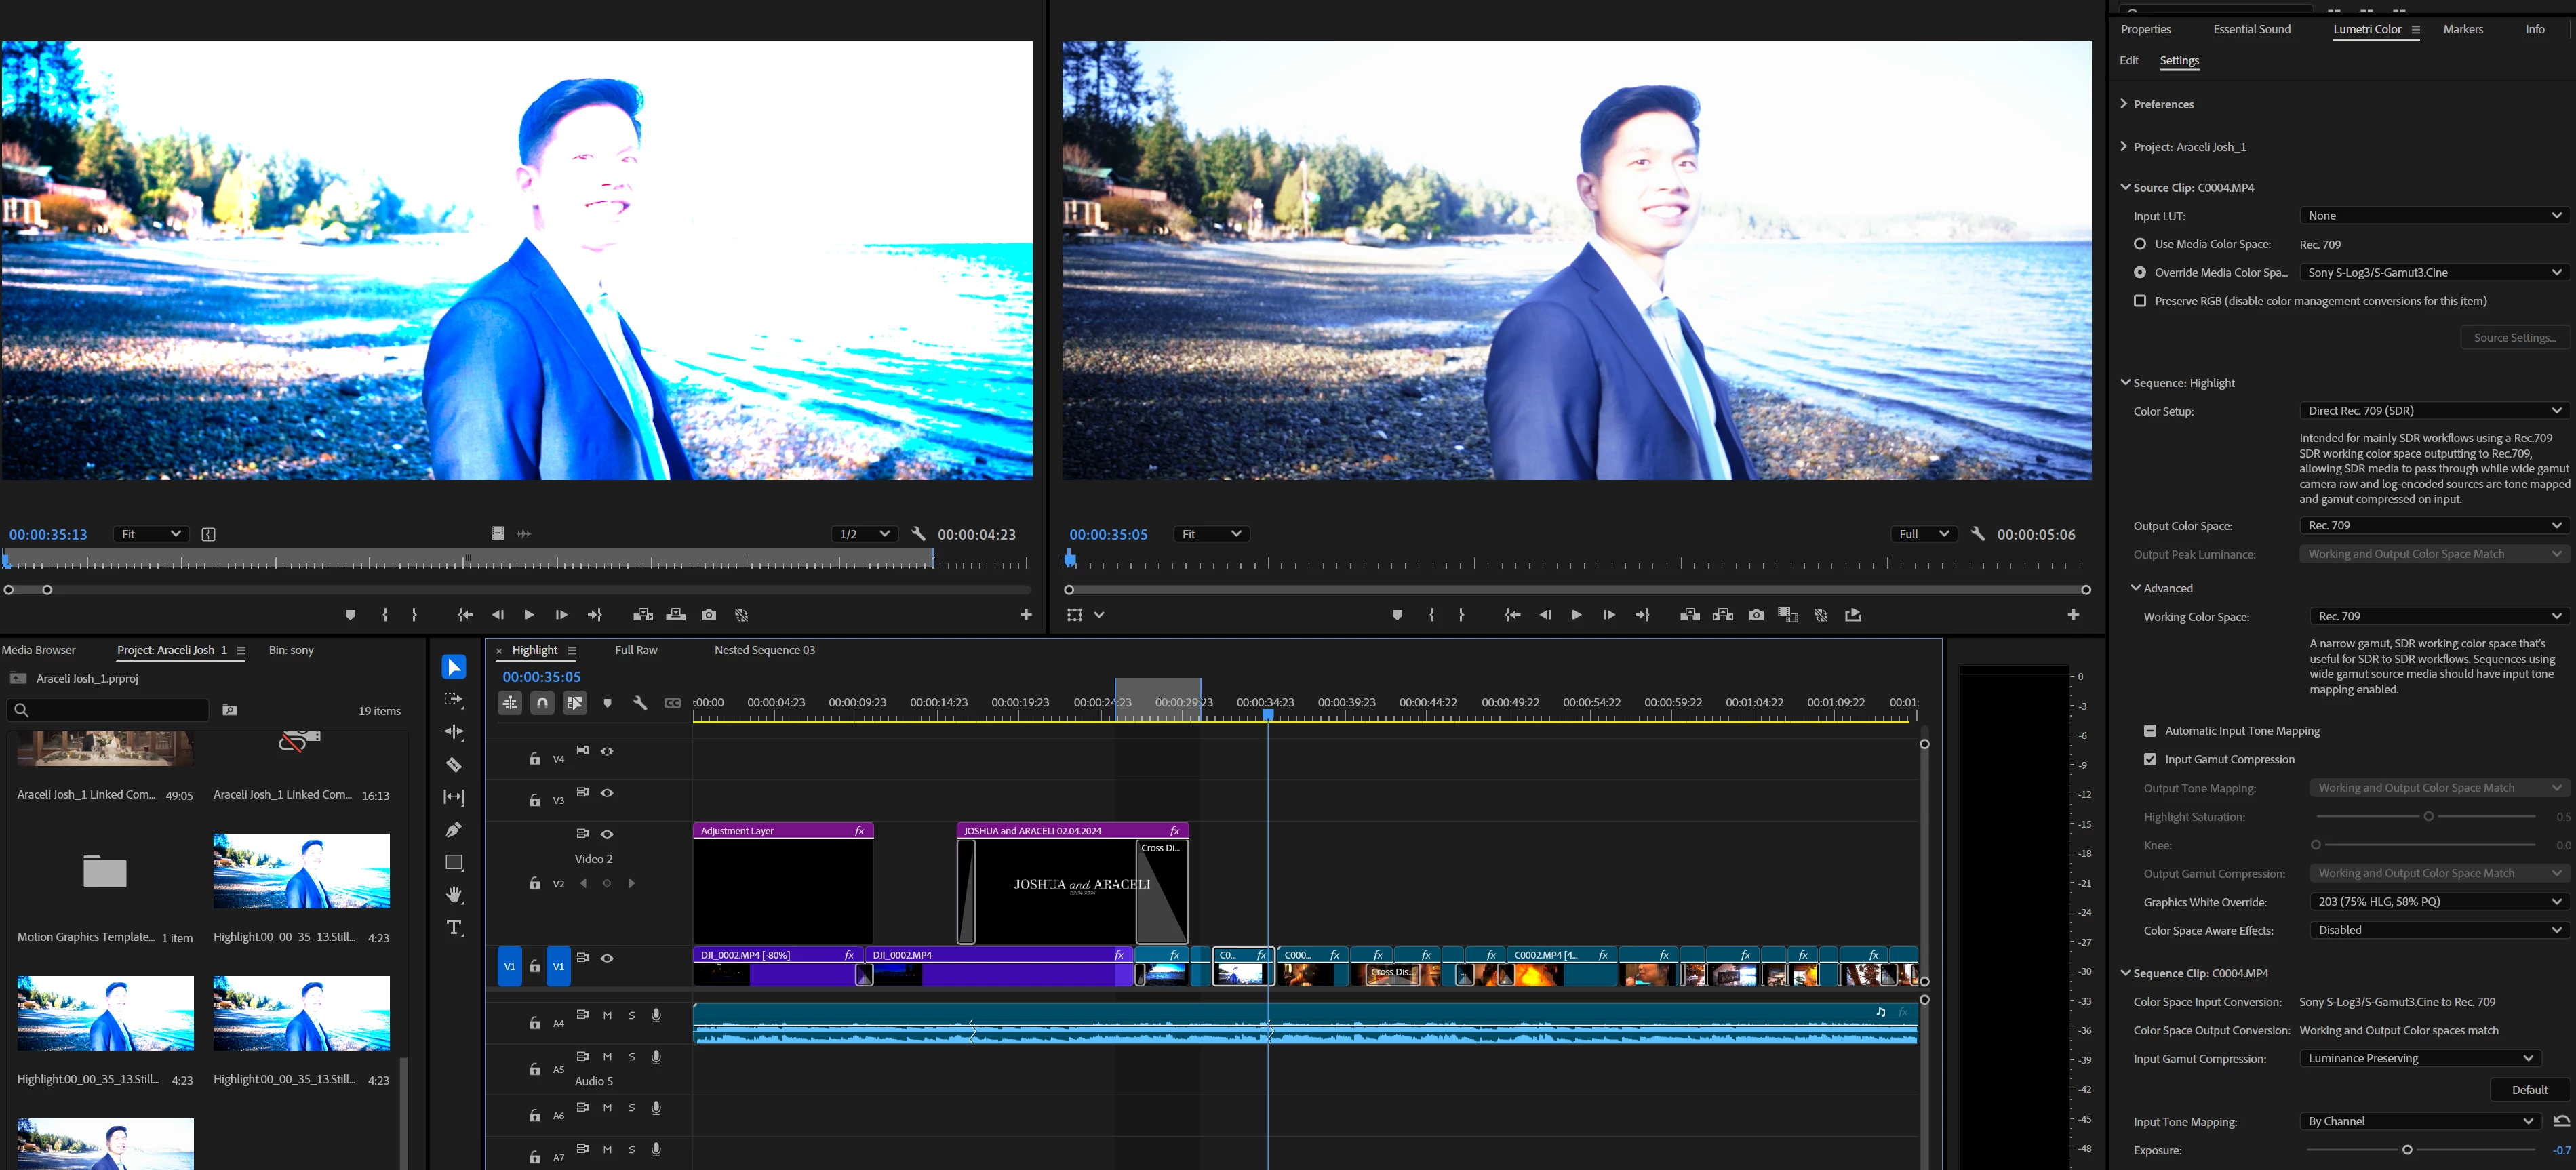Uncheck Input Gamut Compression checkbox
This screenshot has height=1170, width=2576.
(x=2150, y=759)
